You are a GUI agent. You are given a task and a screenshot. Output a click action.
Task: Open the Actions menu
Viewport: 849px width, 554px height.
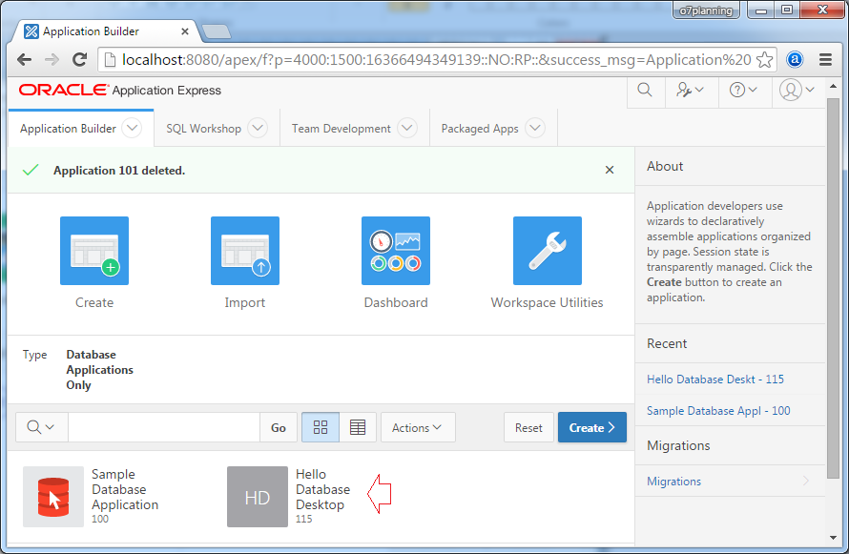(x=418, y=427)
